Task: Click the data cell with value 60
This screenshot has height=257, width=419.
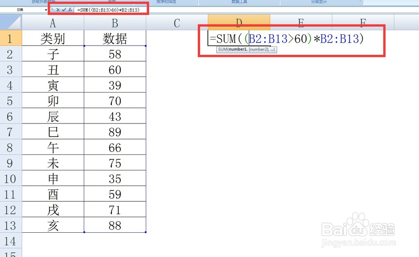Action: 115,69
